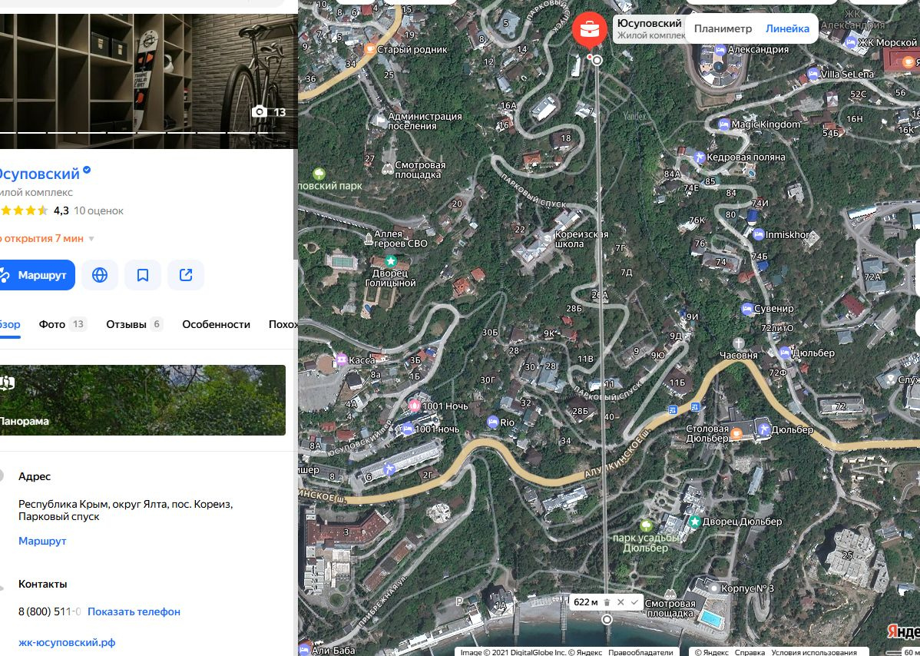This screenshot has width=920, height=656.
Task: Click the website globe icon button
Action: click(100, 275)
